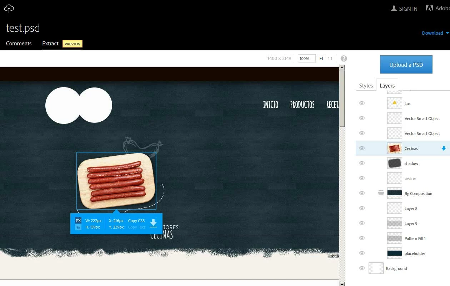Click the Bg Composition folder icon
The width and height of the screenshot is (450, 286).
[x=381, y=193]
